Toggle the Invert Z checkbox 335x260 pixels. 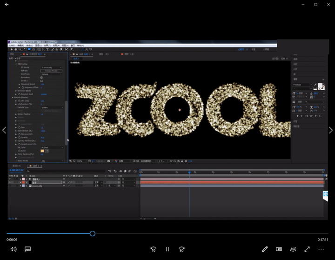click(x=41, y=81)
